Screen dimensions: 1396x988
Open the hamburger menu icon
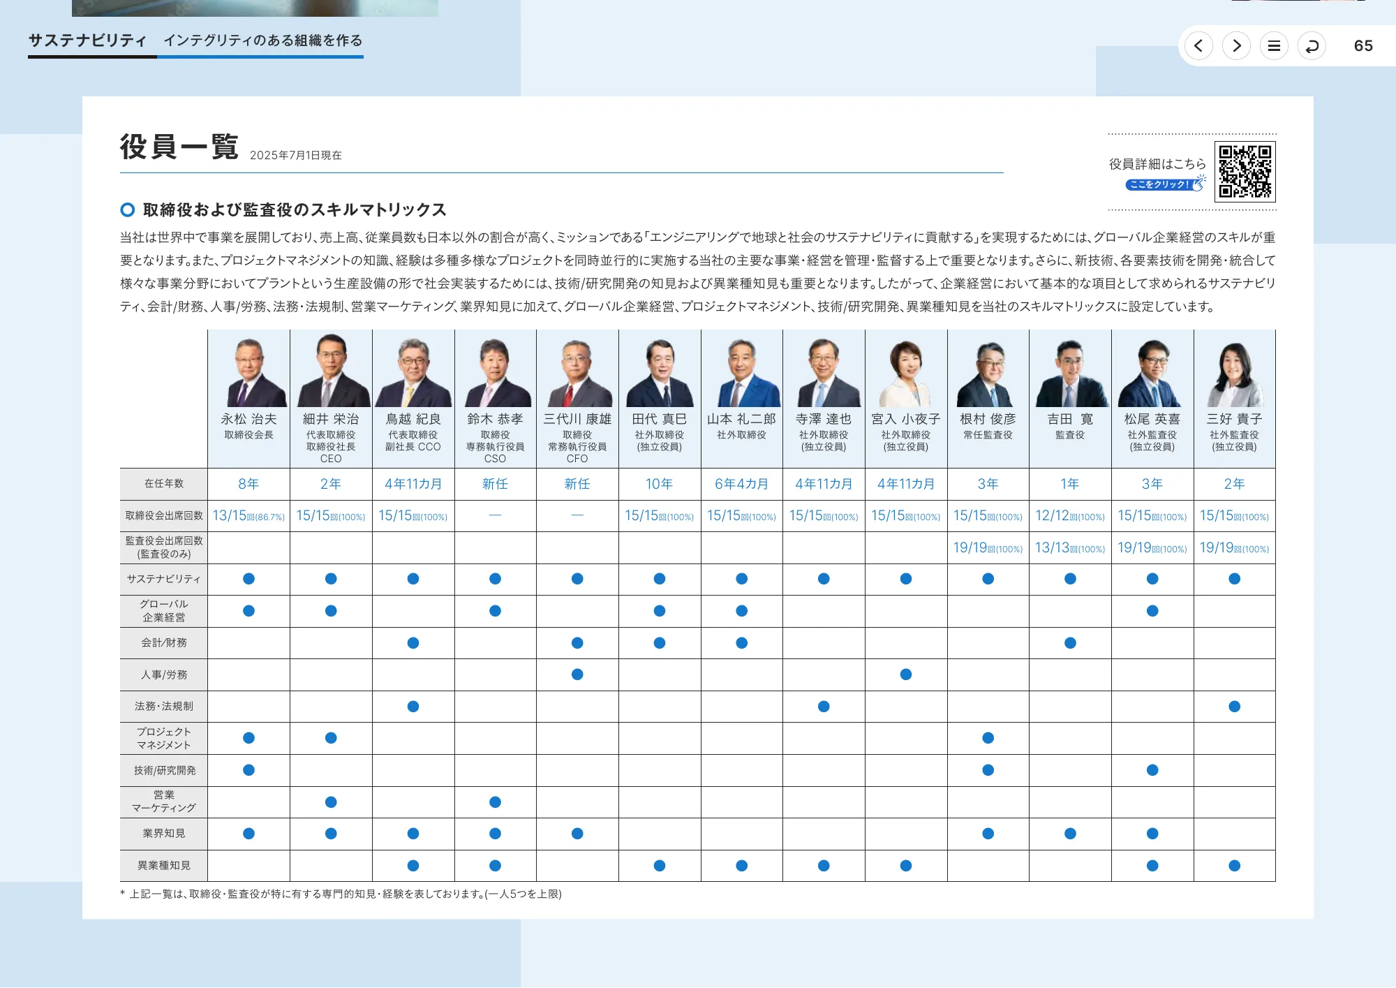point(1274,45)
